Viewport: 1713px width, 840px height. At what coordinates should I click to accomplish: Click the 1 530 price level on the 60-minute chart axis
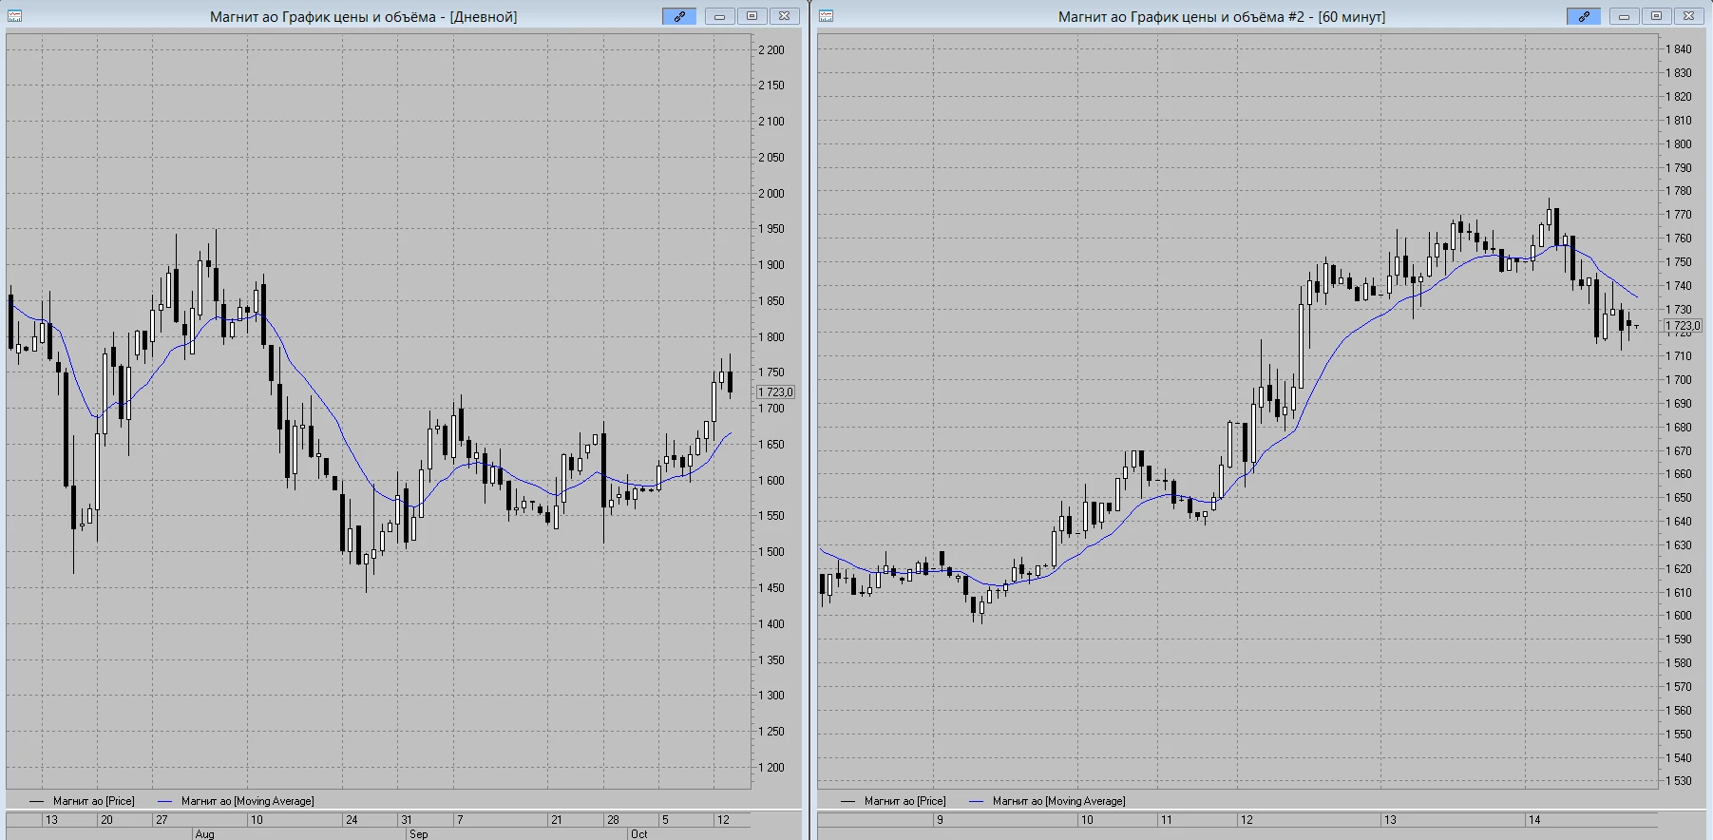[1679, 781]
